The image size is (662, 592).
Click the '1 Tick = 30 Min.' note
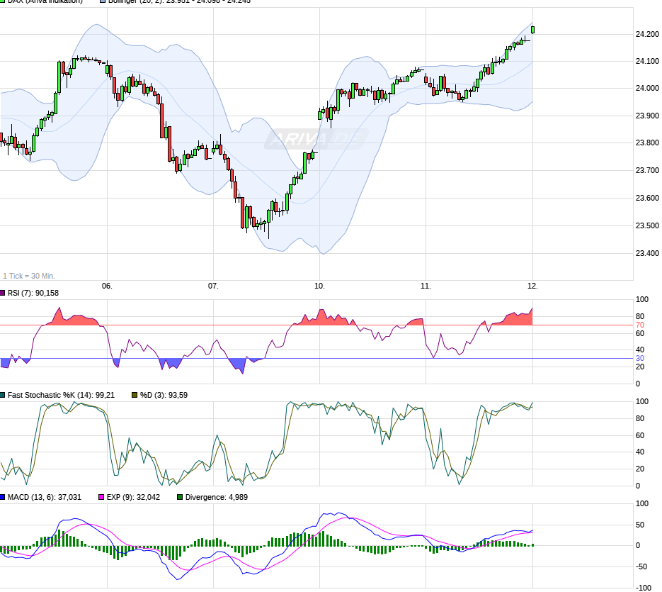point(29,276)
